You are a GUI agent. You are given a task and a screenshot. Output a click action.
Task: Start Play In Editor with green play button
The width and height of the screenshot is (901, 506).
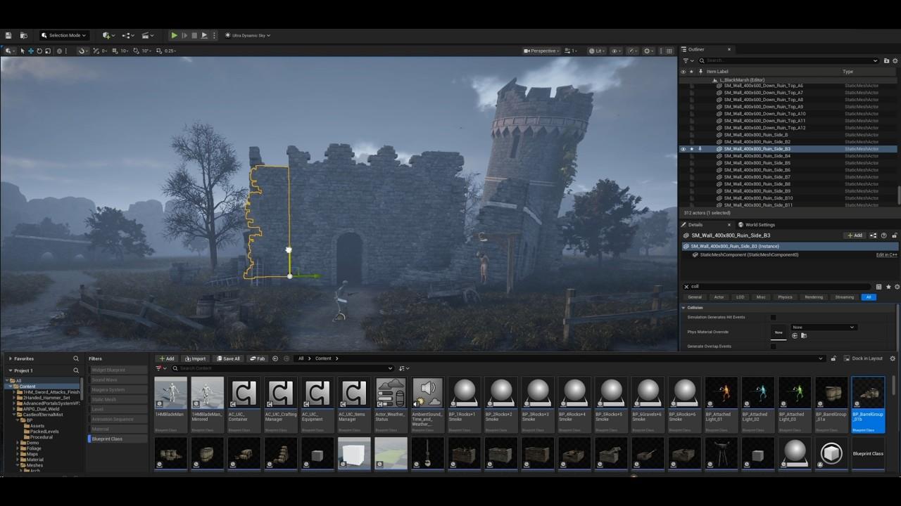[174, 35]
